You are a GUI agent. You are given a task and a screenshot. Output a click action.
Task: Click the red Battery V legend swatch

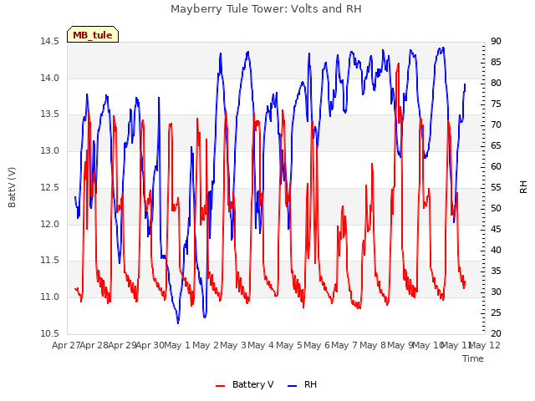click(221, 386)
